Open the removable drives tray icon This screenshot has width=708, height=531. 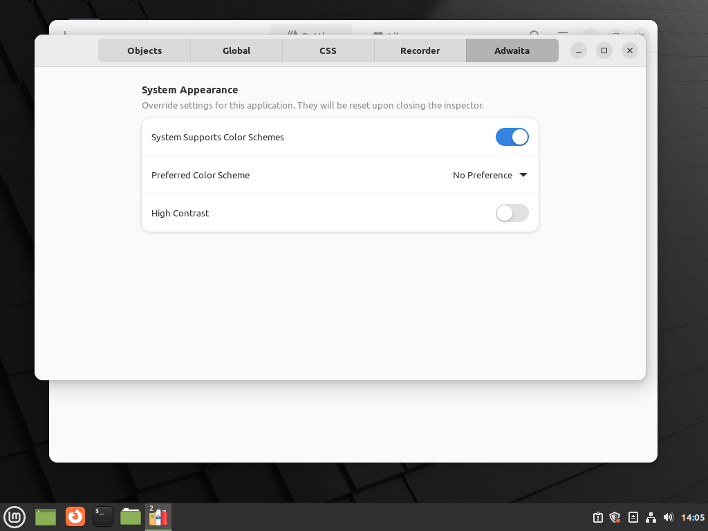[633, 517]
